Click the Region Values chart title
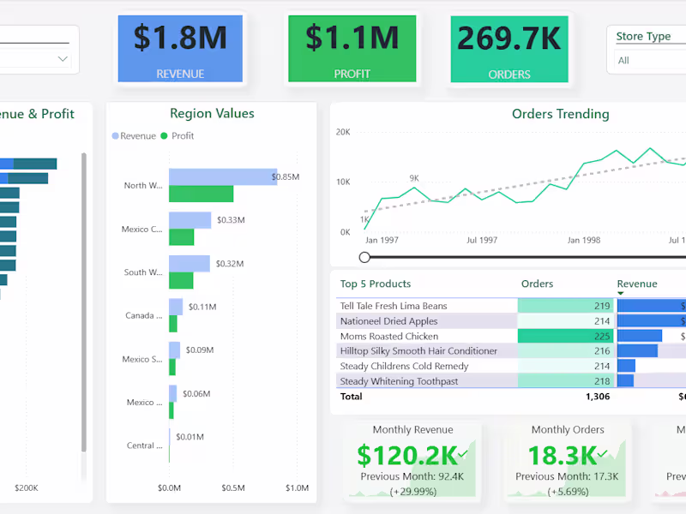Viewport: 686px width, 514px height. (x=212, y=114)
